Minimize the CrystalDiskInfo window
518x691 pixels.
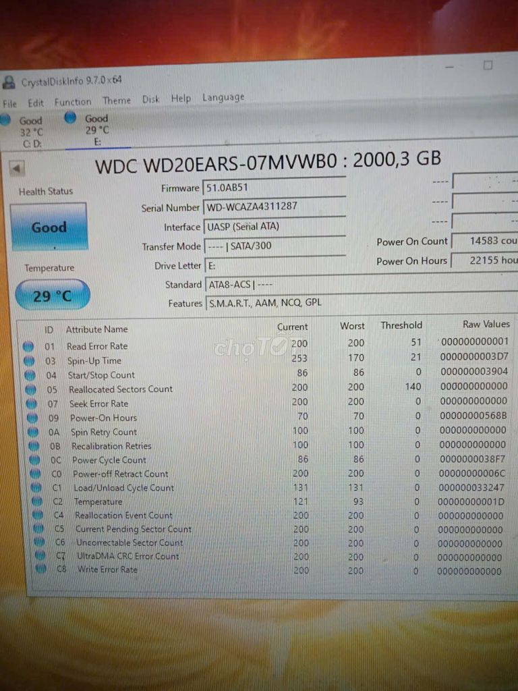tap(449, 67)
